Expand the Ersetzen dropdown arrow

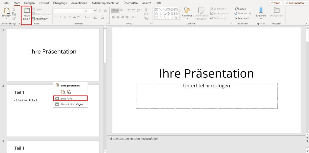coord(250,14)
